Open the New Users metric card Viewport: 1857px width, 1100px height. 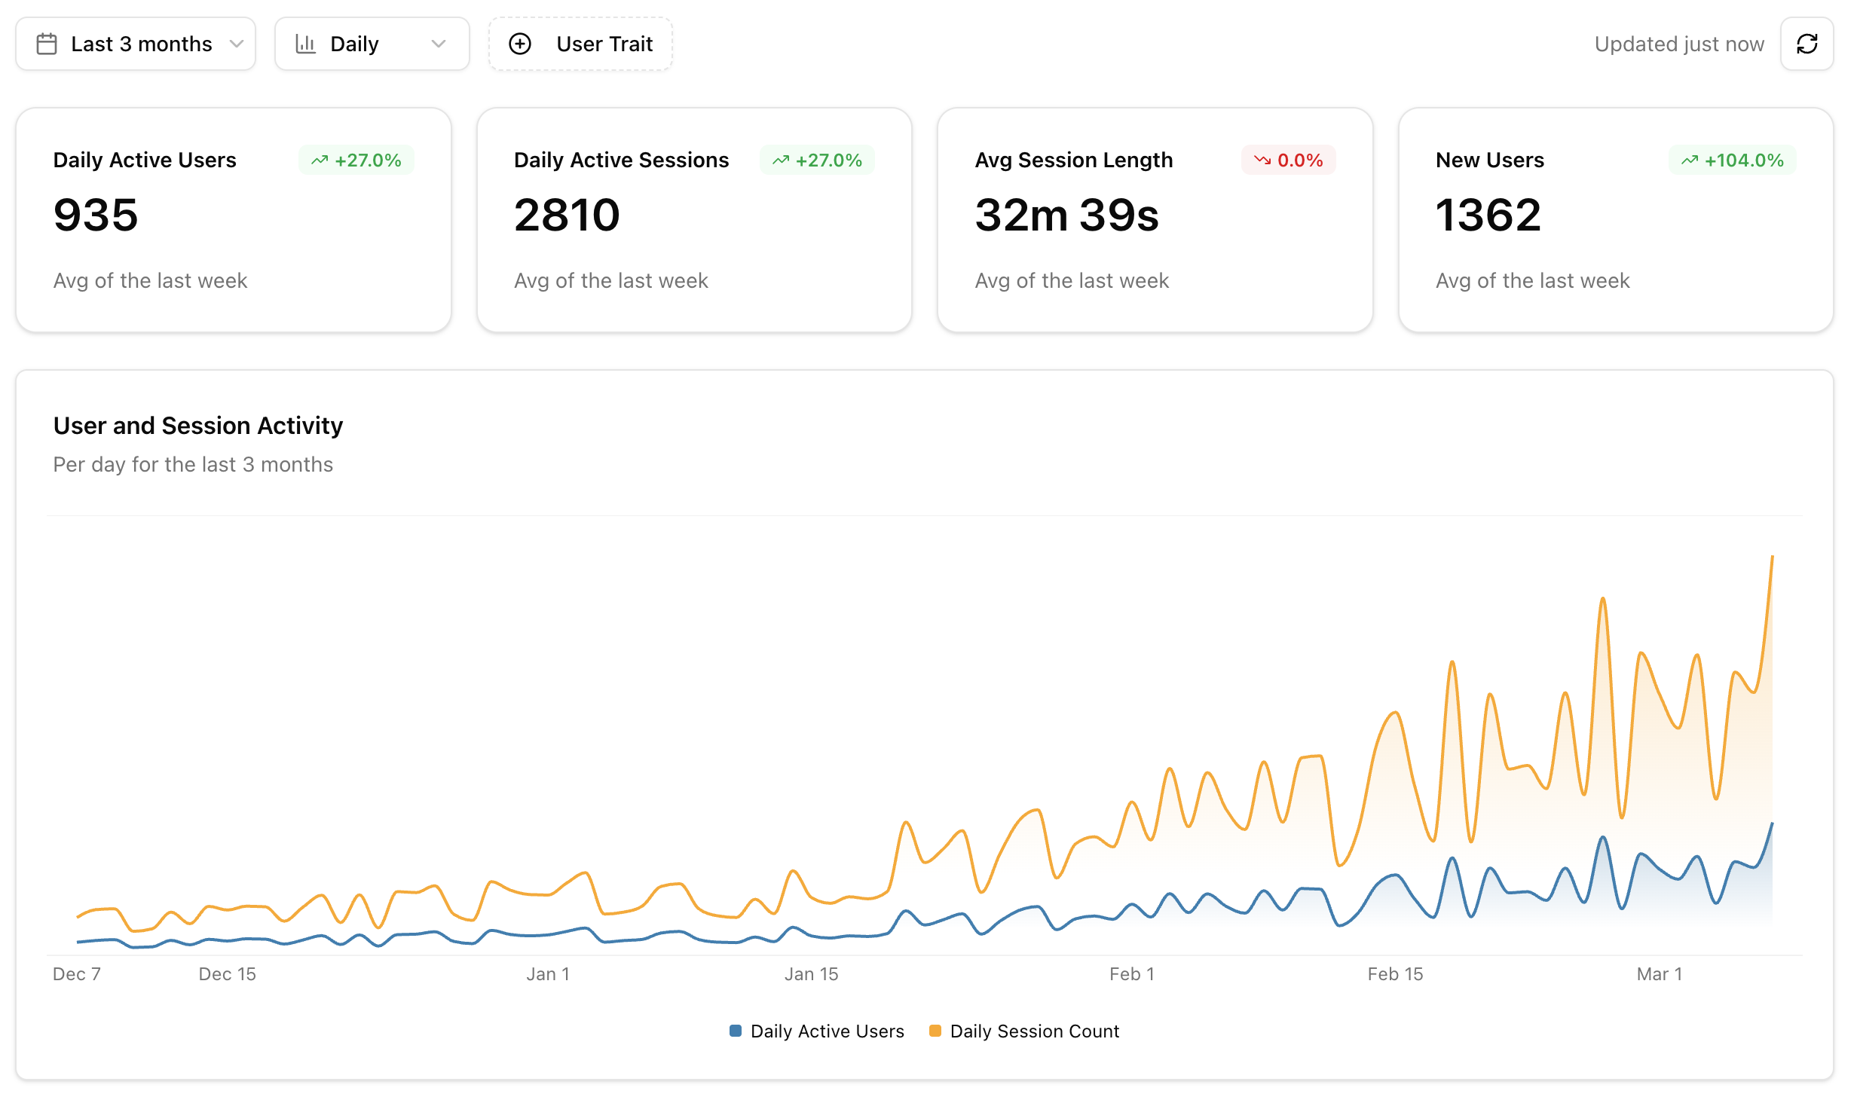click(x=1615, y=220)
